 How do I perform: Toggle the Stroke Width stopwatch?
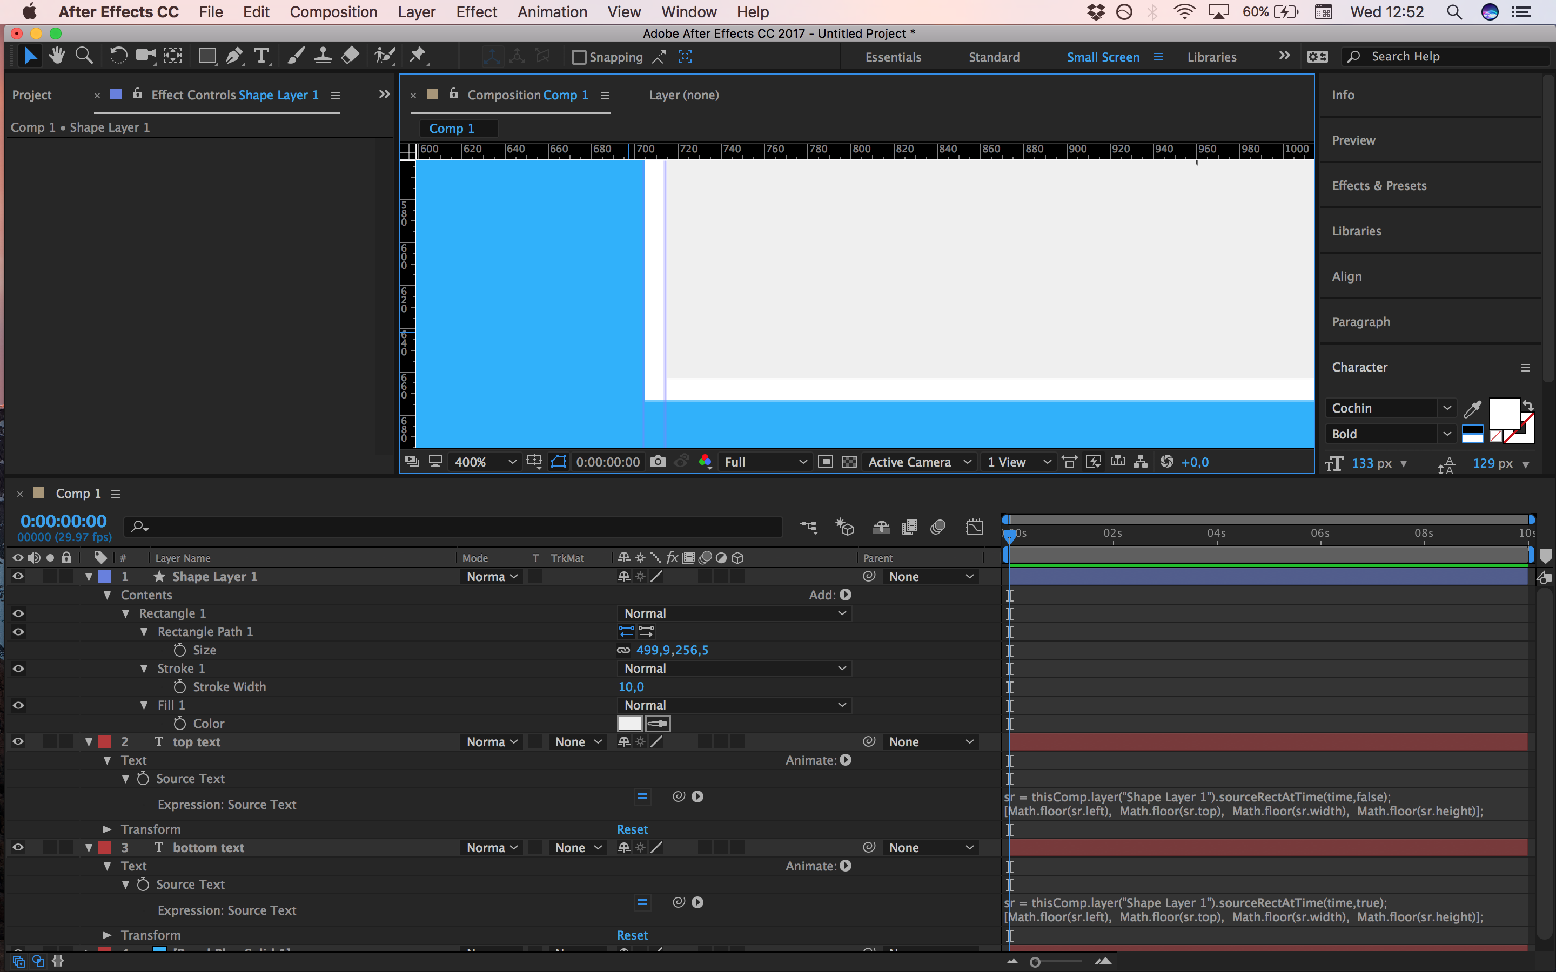(x=180, y=686)
